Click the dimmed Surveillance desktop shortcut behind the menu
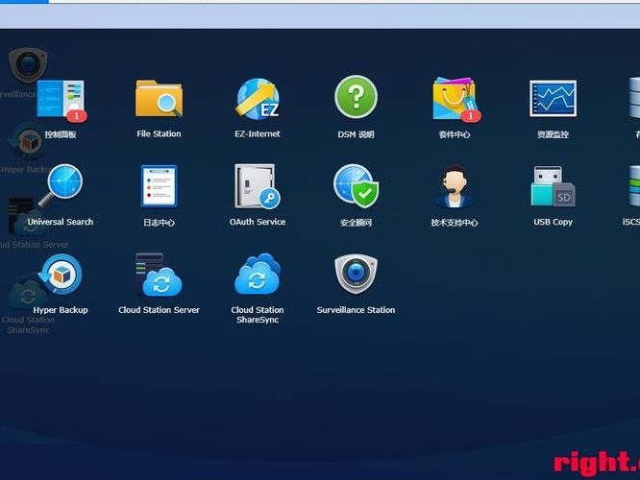Viewport: 640px width, 480px height. 28,65
